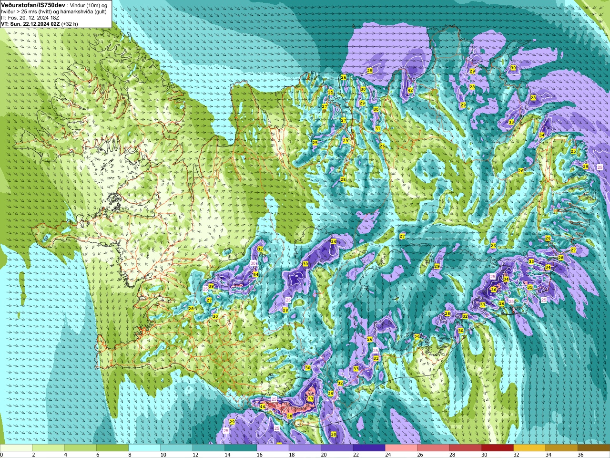
Task: Click the legend scale tick value 4
Action: [65, 455]
